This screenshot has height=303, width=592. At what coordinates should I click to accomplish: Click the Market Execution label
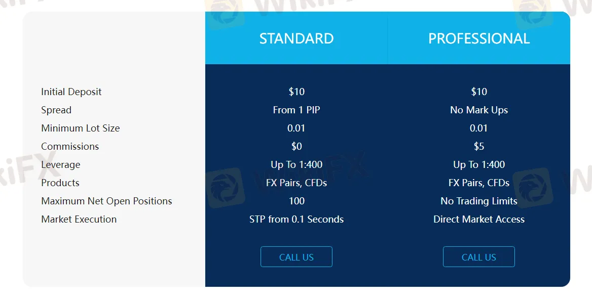point(79,219)
